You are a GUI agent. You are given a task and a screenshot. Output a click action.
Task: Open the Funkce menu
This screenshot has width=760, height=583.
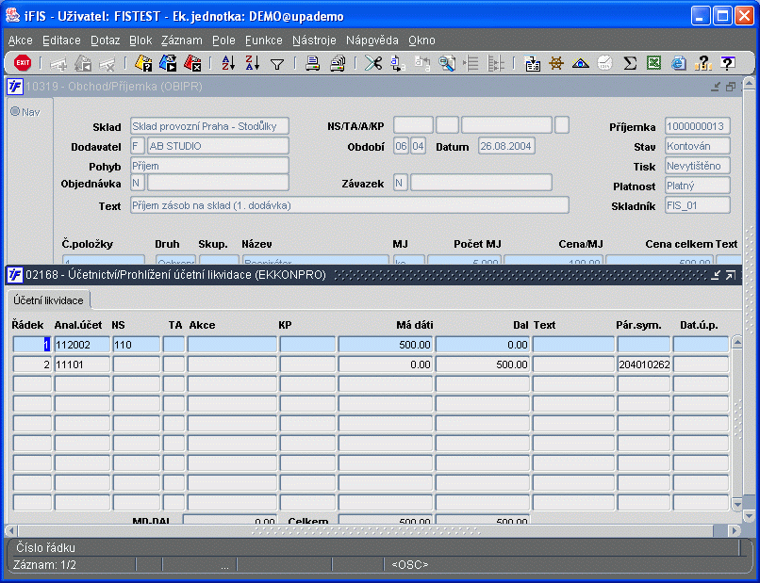(x=264, y=40)
